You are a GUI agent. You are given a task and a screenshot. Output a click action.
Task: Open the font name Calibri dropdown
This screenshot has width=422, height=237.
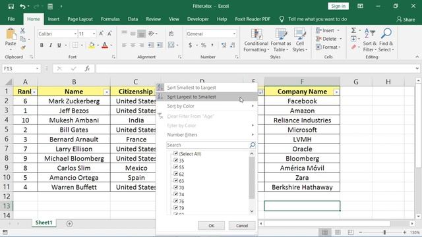point(75,34)
